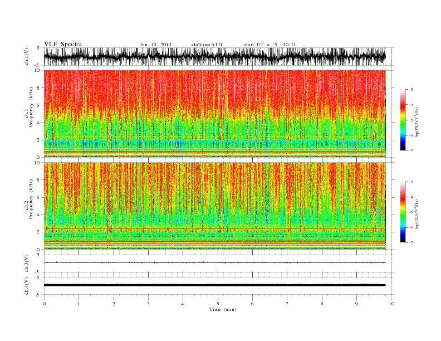Click the 'start UT = 5:30:0' label
This screenshot has height=341, width=441.
pos(269,45)
